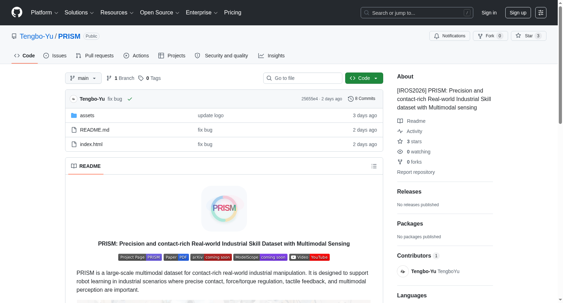Open the PRISM repository name link
Viewport: 563px width, 303px height.
(69, 36)
